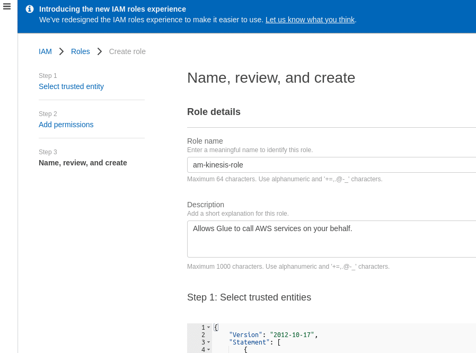Open the 'Let us know what you think' link
The height and width of the screenshot is (353, 476).
pos(310,20)
